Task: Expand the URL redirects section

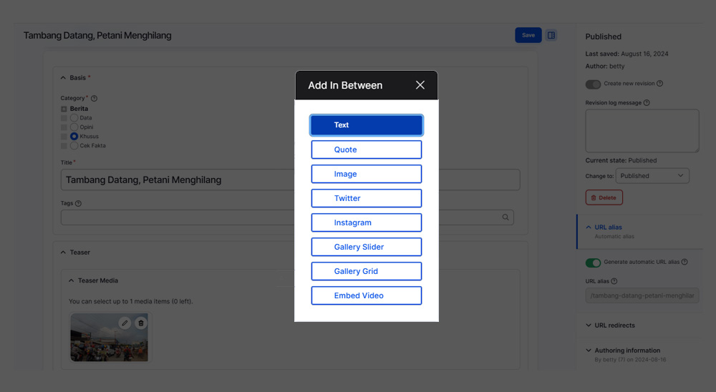Action: (614, 325)
